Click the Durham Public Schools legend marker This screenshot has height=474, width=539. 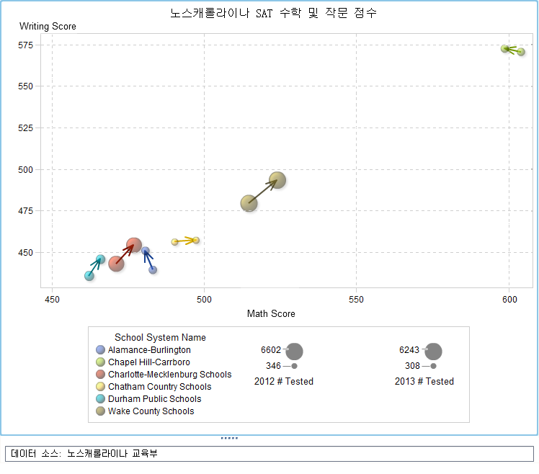coord(101,399)
